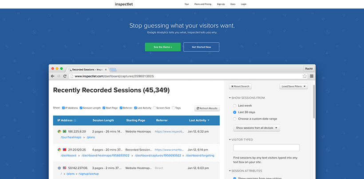Select the Last 30 days radio button

(x=234, y=112)
